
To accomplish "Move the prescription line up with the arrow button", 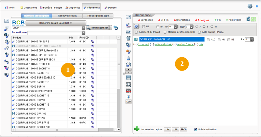I will click(128, 70).
